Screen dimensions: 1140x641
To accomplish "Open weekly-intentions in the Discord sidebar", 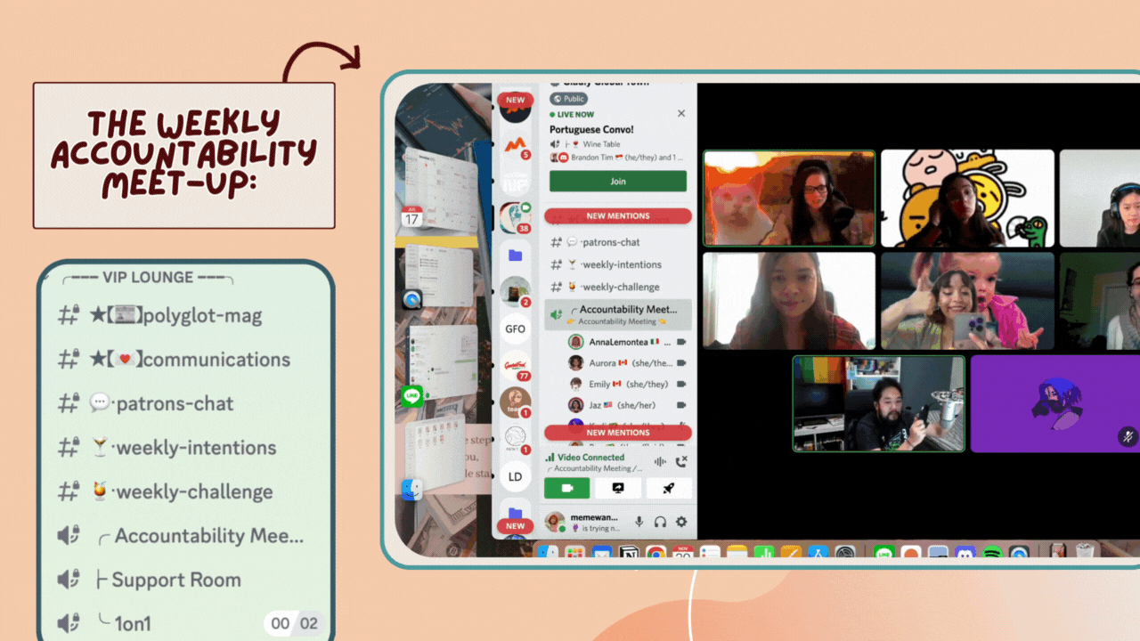I will 618,264.
